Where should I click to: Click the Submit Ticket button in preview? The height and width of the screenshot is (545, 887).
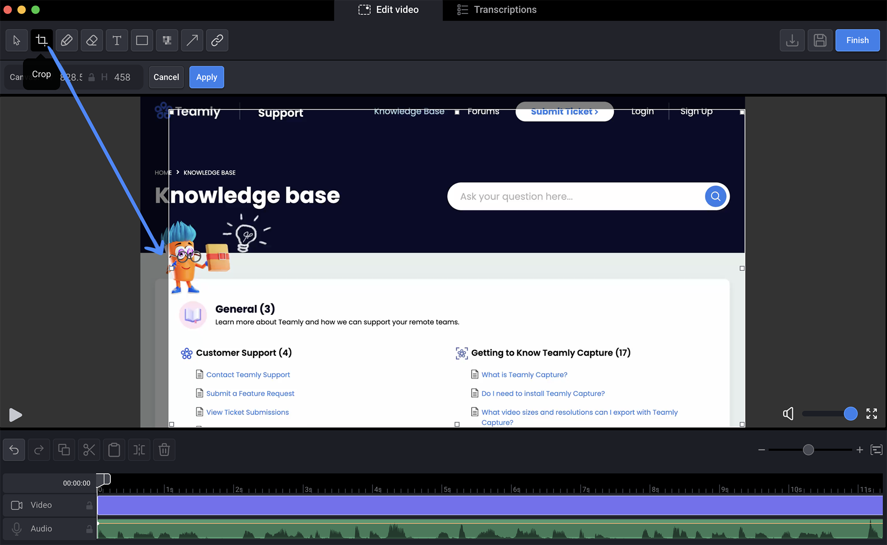[x=564, y=112]
